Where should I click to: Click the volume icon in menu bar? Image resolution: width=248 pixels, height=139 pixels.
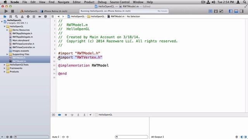214,2
